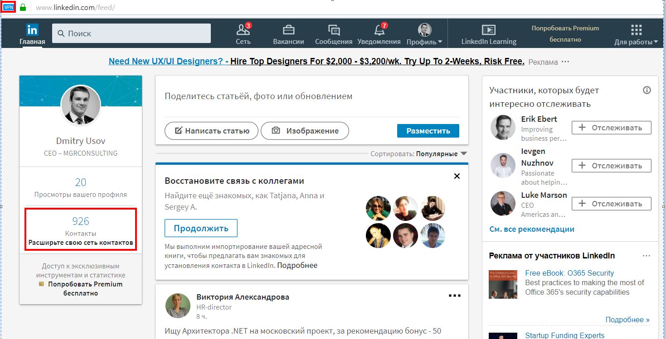
Task: Click Luke Marson's profile photo
Action: [503, 204]
